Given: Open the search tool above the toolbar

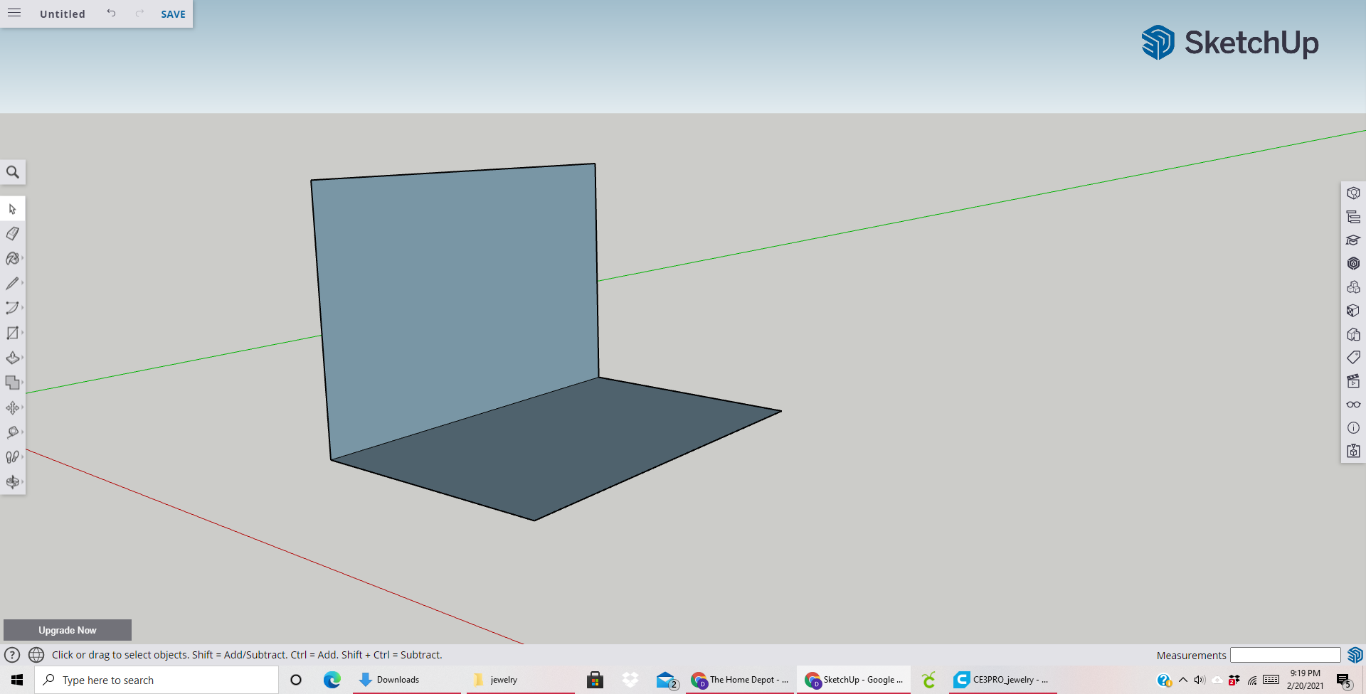Looking at the screenshot, I should pyautogui.click(x=13, y=171).
